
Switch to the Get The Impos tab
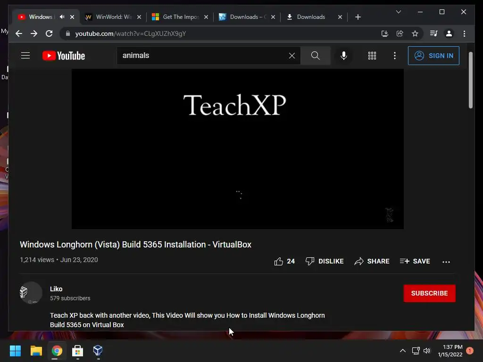pyautogui.click(x=180, y=17)
